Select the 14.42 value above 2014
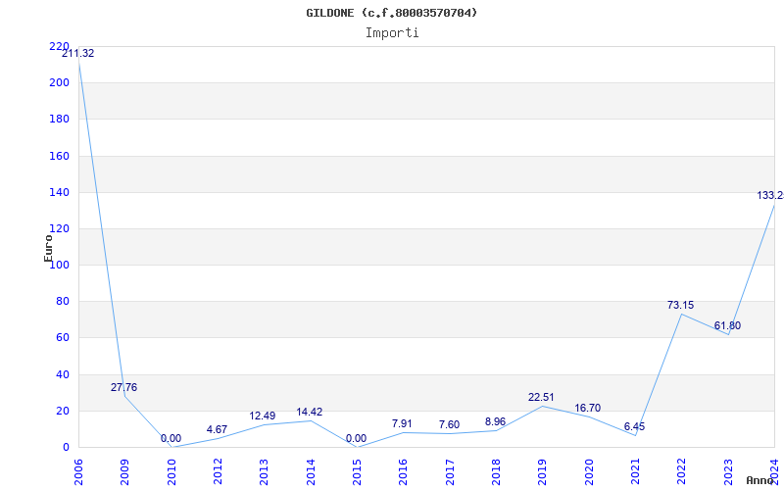The image size is (784, 490). pos(310,412)
